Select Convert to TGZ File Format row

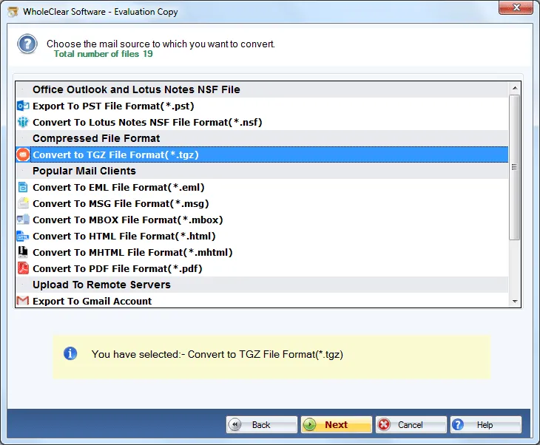click(x=262, y=154)
